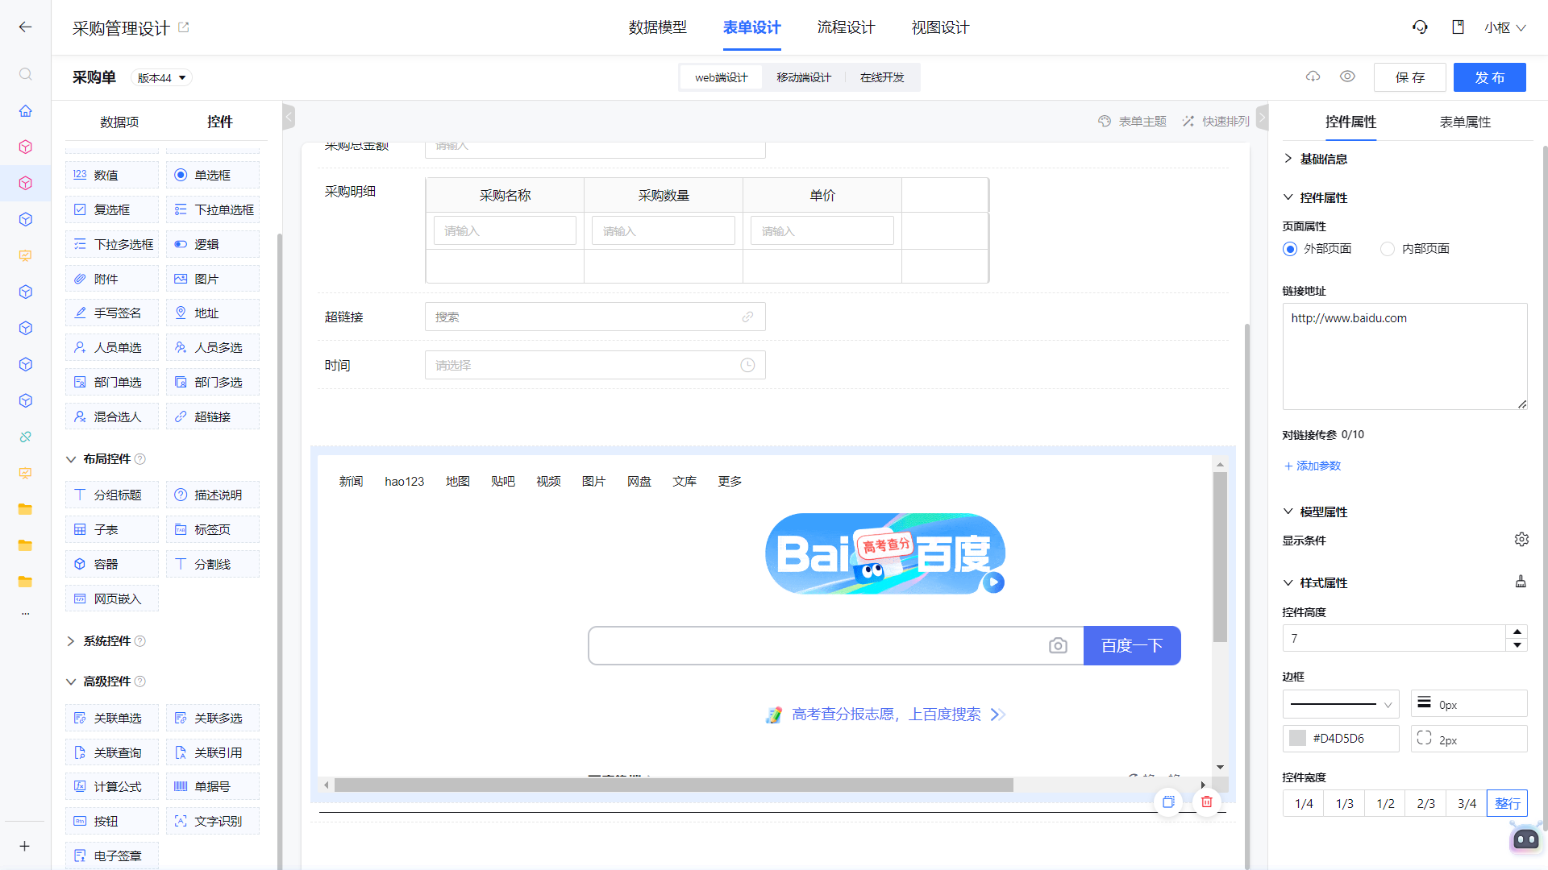
Task: Add the 部门多选 control
Action: pyautogui.click(x=213, y=382)
